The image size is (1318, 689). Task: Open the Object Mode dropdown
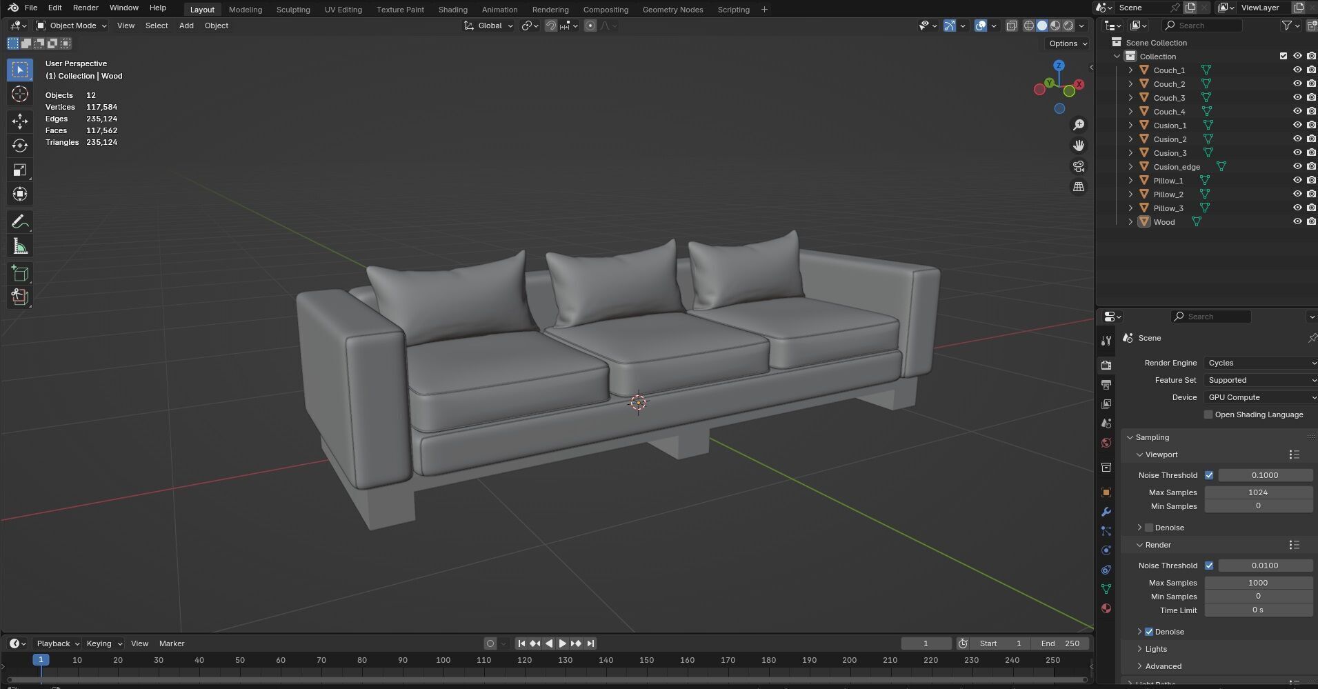(x=72, y=26)
